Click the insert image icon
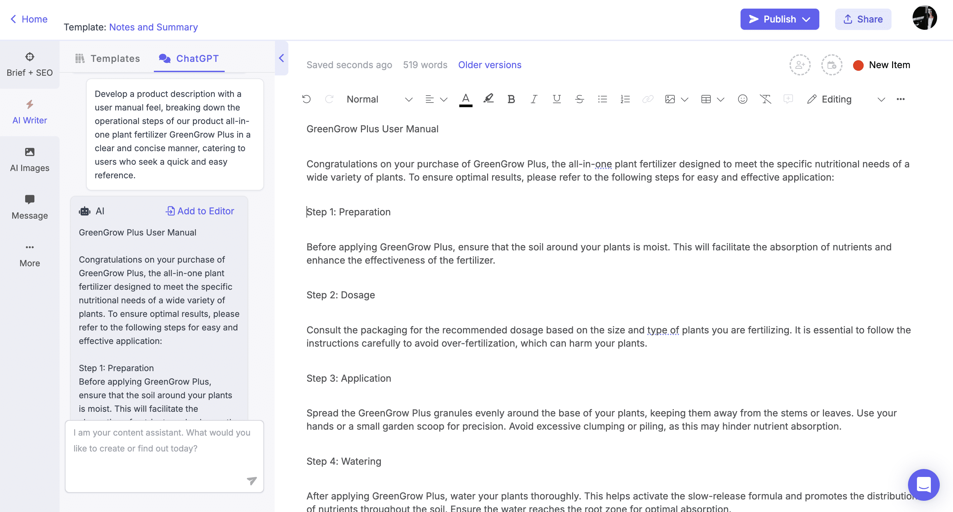Viewport: 953px width, 512px height. 670,99
